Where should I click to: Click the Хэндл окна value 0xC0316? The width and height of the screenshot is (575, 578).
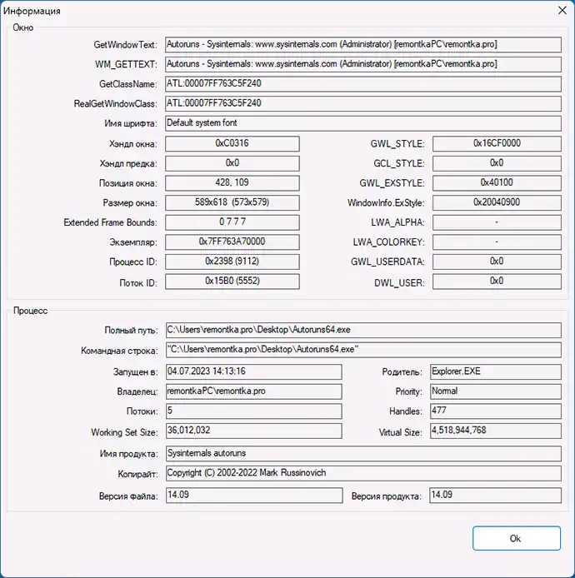point(232,143)
